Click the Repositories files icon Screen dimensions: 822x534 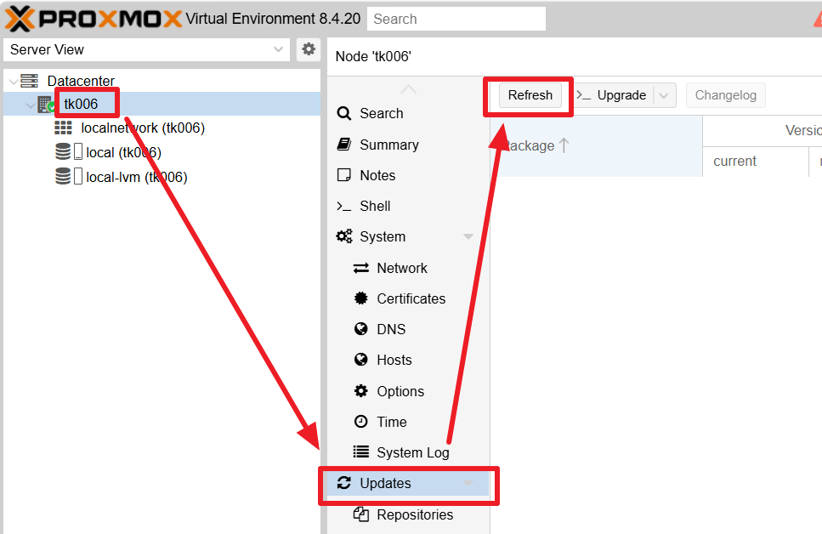[360, 514]
